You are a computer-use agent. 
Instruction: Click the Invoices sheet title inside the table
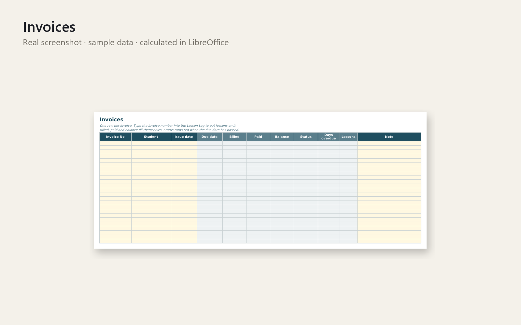(111, 120)
